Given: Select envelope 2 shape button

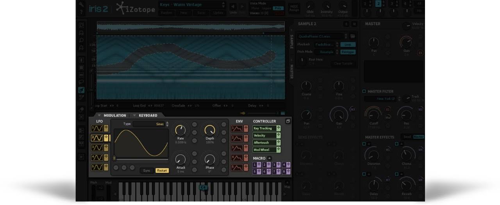Looking at the screenshot, I should pyautogui.click(x=237, y=138).
